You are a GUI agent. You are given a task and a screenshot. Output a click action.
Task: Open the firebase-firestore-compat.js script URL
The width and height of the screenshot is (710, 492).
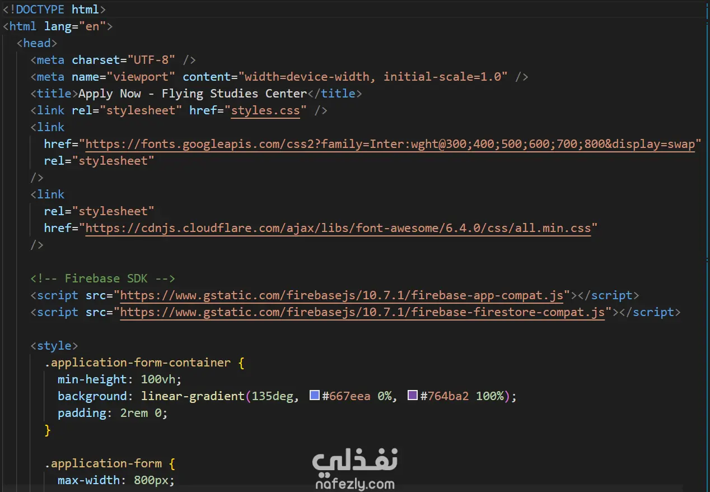coord(362,312)
